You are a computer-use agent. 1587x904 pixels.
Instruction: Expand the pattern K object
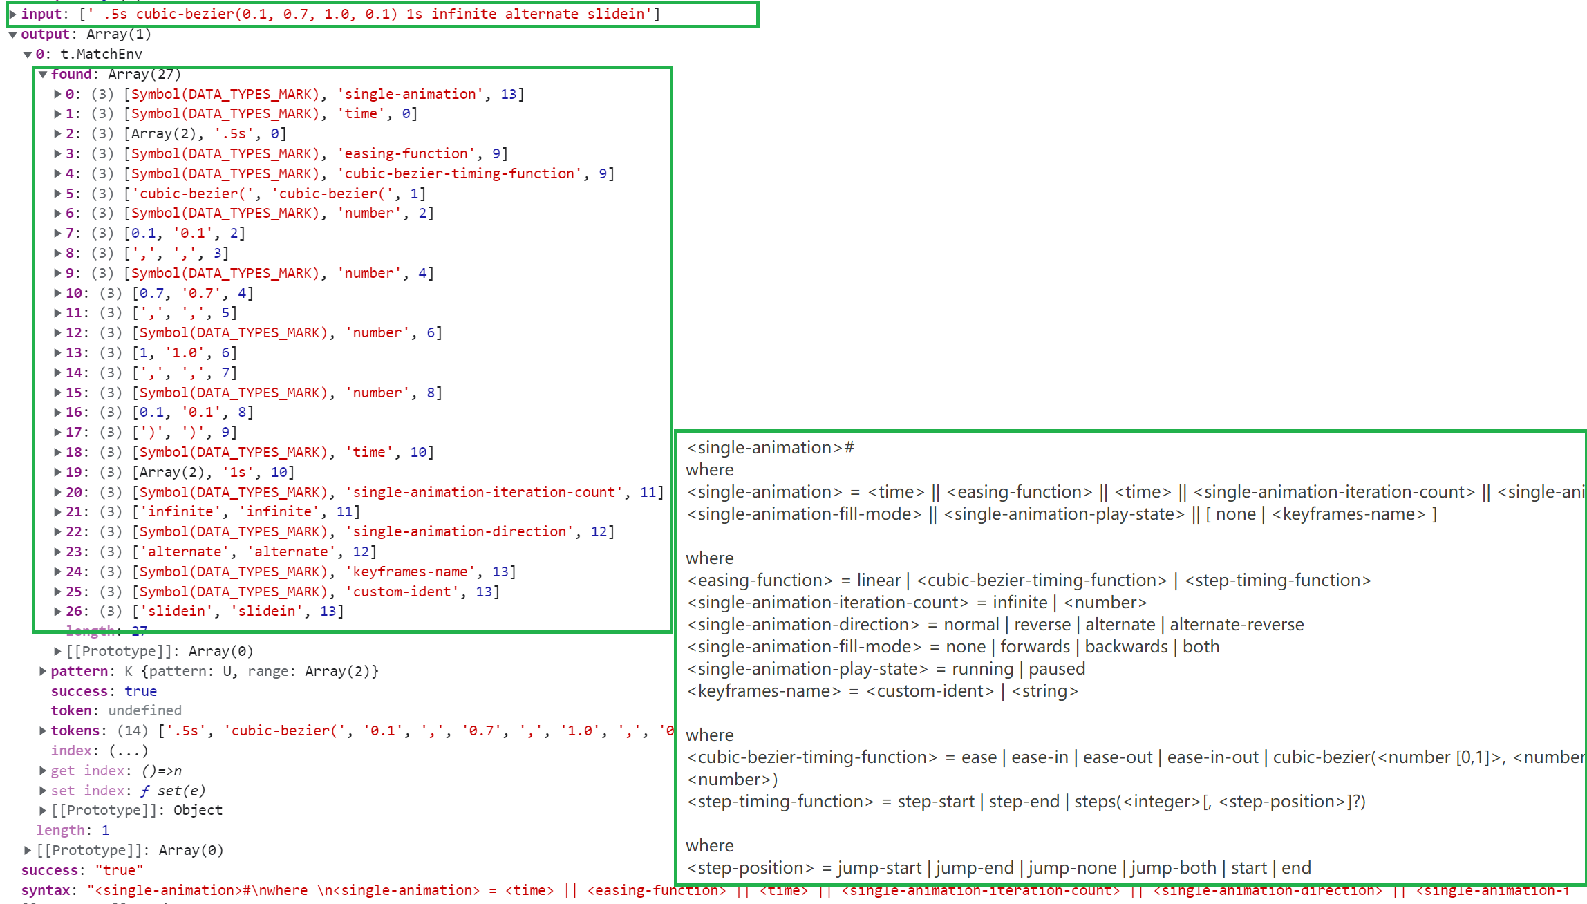43,671
